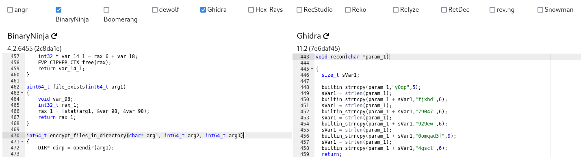The width and height of the screenshot is (583, 160).
Task: Collapse code fold at Ghidra line 445
Action: [312, 69]
